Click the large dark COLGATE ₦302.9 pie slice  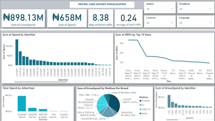(115, 103)
